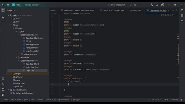The width and height of the screenshot is (185, 104).
Task: Open the main hamburger menu
Action: click(x=8, y=5)
